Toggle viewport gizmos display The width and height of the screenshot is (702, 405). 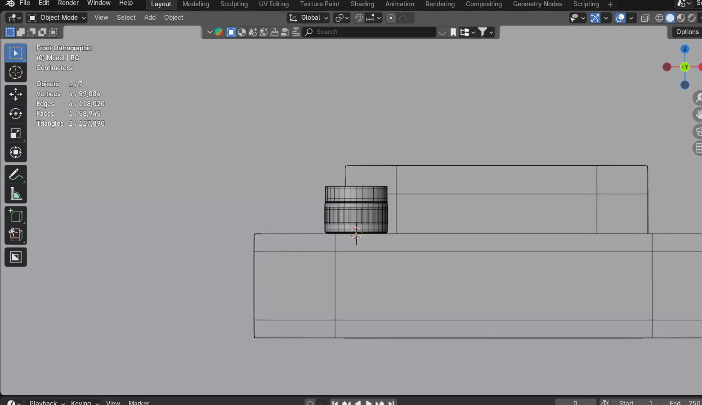click(x=595, y=18)
